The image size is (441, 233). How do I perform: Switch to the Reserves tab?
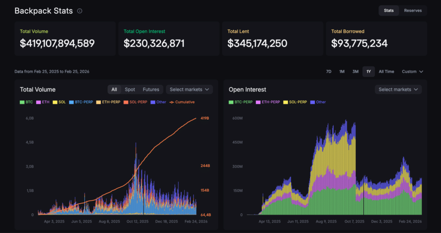tap(413, 11)
